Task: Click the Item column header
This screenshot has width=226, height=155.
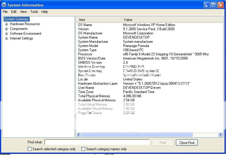Action: tap(98, 20)
